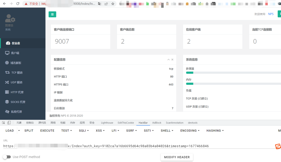
Task: Enable the Use POST method toggle
Action: 7,157
